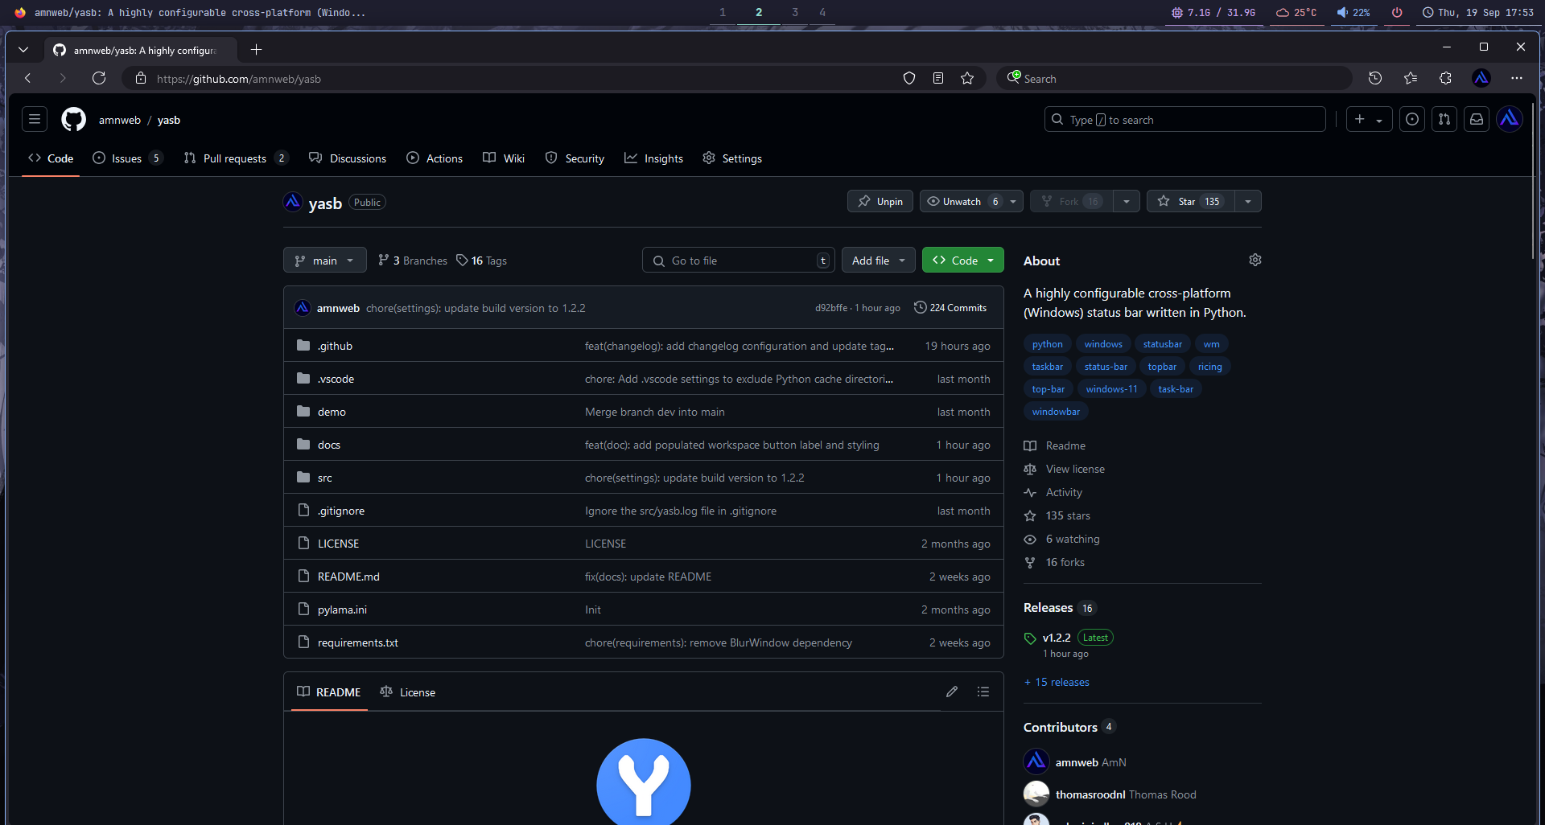Click the power icon in the top bar
Viewport: 1545px width, 825px height.
click(1397, 12)
